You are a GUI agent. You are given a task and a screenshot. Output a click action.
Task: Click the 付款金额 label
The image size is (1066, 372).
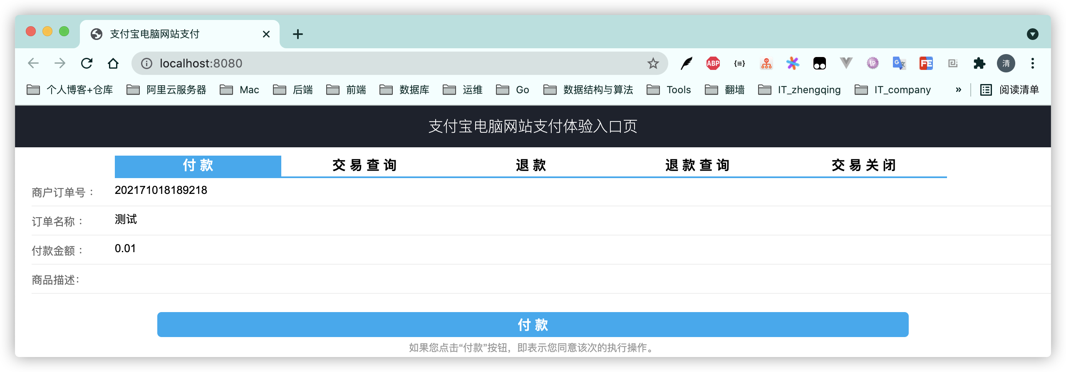pyautogui.click(x=58, y=250)
